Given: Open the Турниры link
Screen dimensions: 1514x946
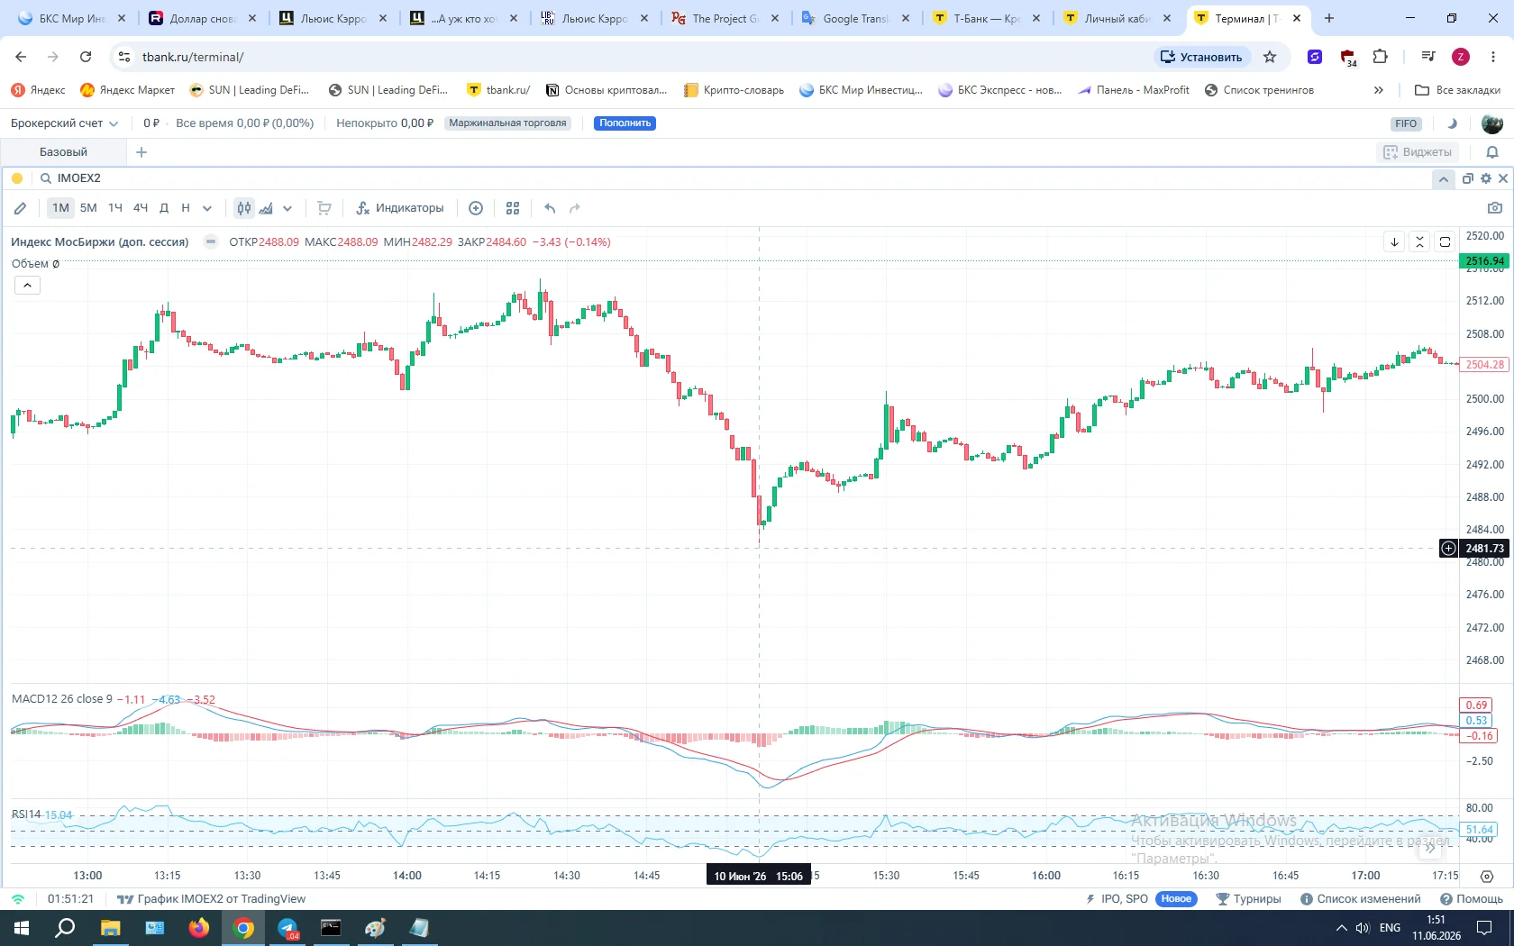Looking at the screenshot, I should (1248, 899).
